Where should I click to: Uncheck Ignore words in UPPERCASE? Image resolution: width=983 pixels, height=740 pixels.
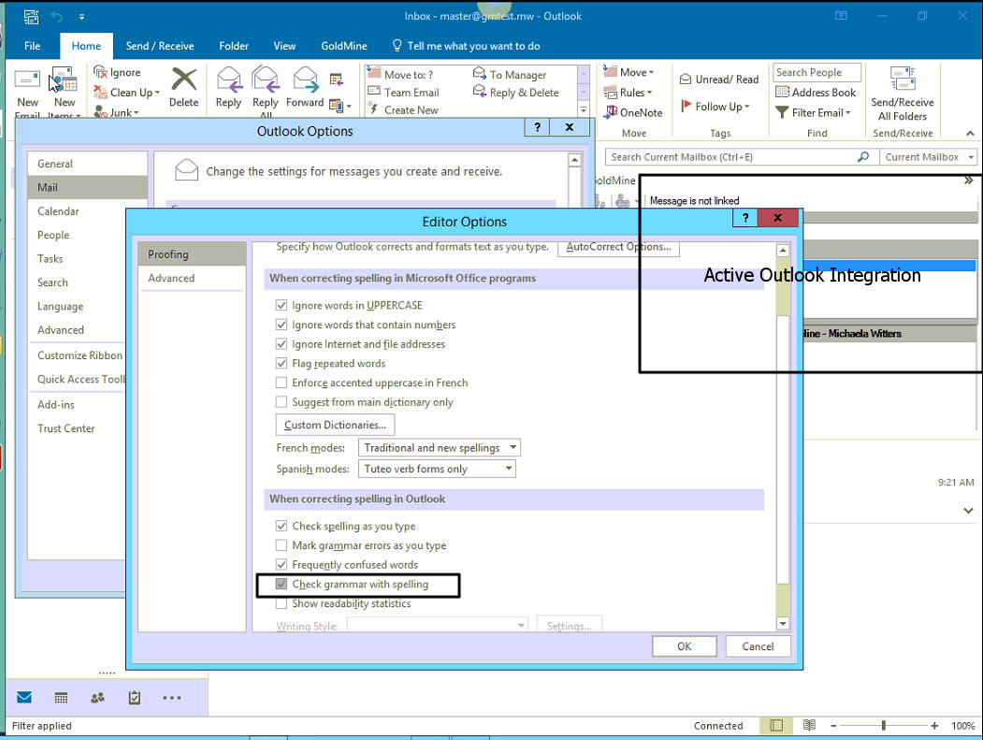point(282,306)
